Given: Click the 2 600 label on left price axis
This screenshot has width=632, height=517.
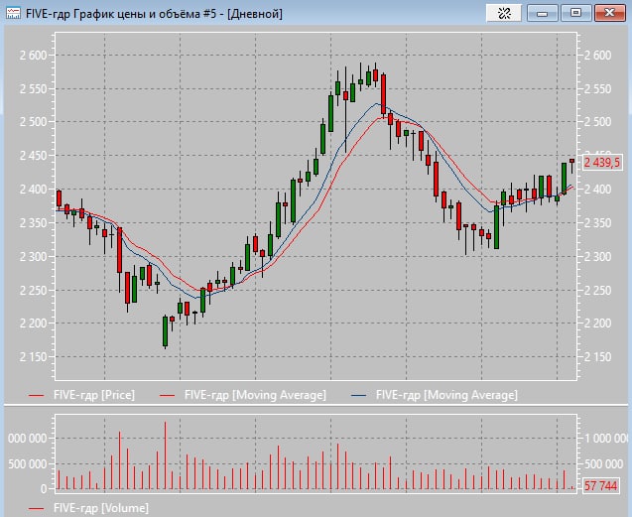Looking at the screenshot, I should (x=34, y=56).
